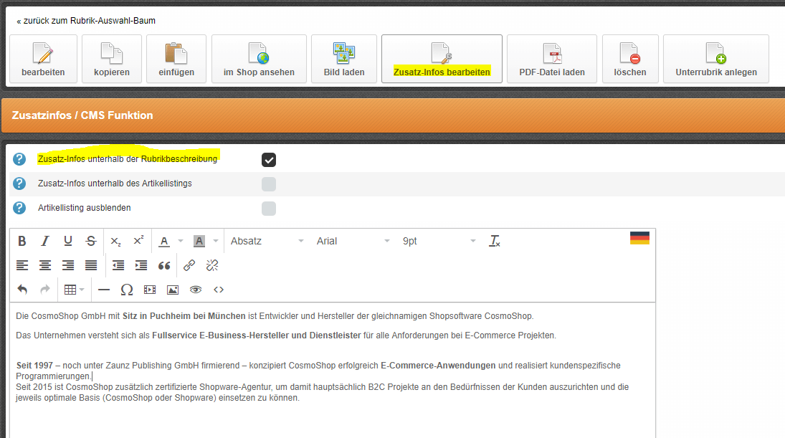Toggle bold formatting
The image size is (785, 438).
click(x=22, y=241)
